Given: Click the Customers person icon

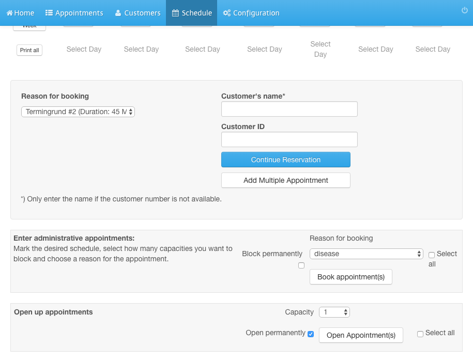Looking at the screenshot, I should pos(118,13).
